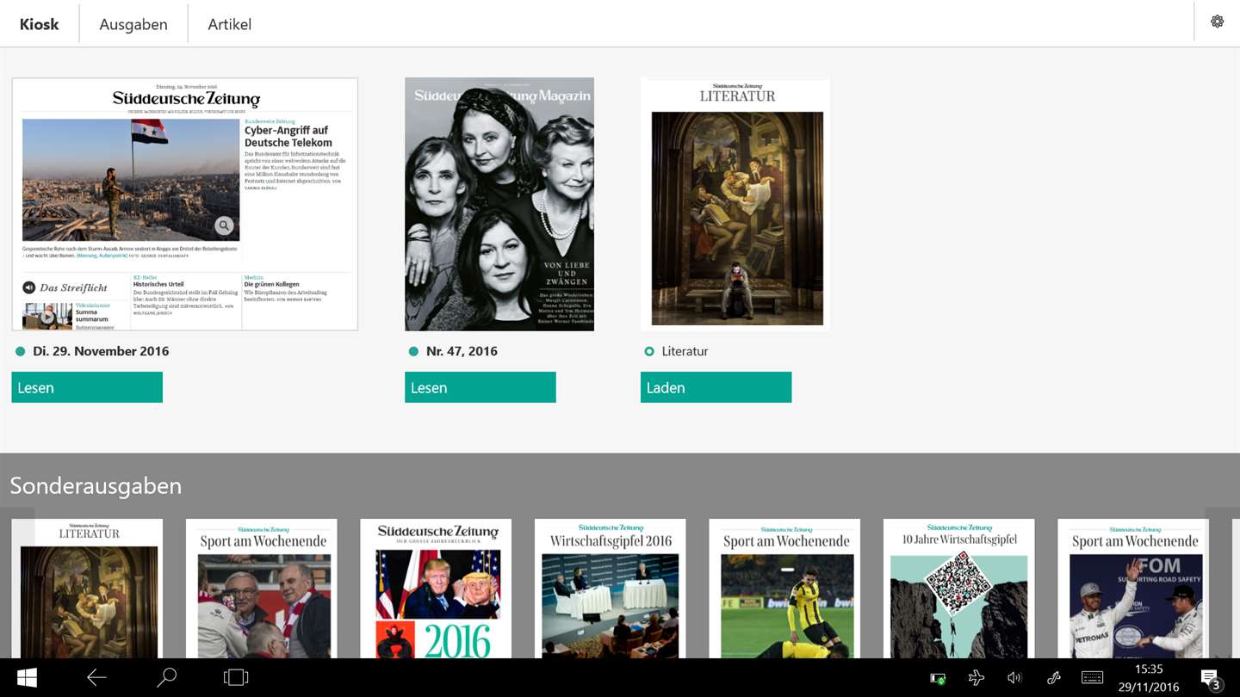
Task: Click filled status dot beside Di. 29. November
Action: [x=20, y=351]
